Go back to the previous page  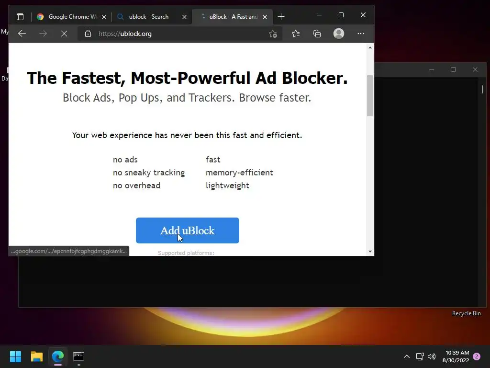pos(22,34)
